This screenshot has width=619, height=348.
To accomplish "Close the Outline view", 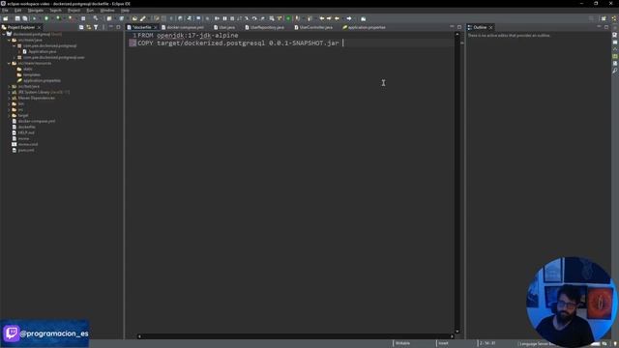I will click(x=490, y=27).
